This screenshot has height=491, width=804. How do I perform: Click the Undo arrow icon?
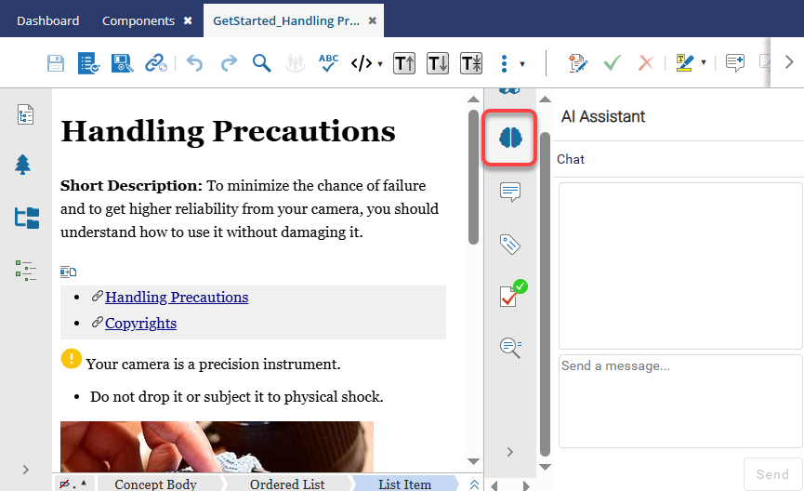pyautogui.click(x=194, y=63)
